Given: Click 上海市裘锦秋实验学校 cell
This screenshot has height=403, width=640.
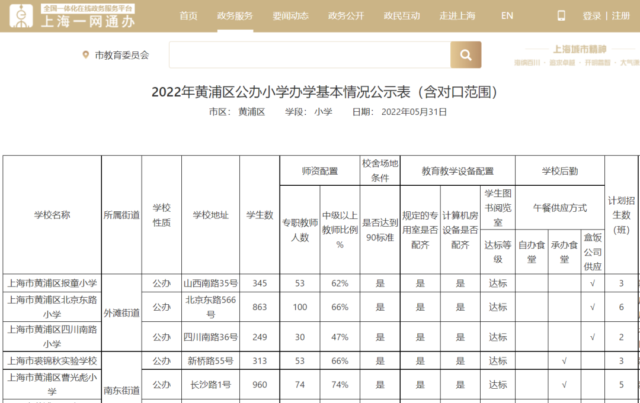Looking at the screenshot, I should (x=52, y=360).
